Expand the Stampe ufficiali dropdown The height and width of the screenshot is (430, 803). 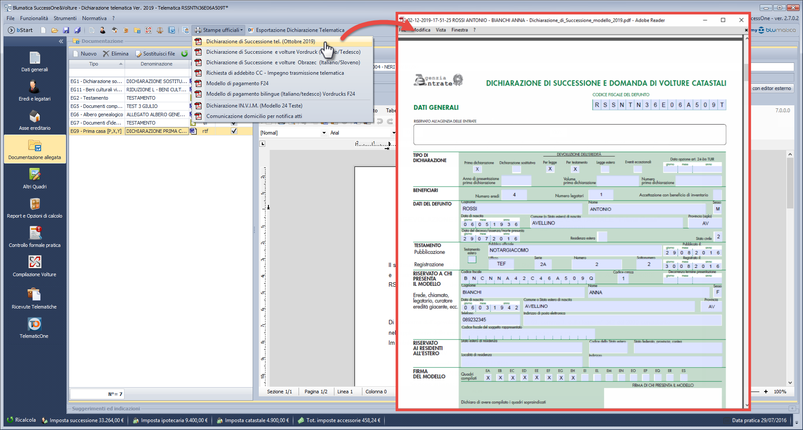point(219,30)
